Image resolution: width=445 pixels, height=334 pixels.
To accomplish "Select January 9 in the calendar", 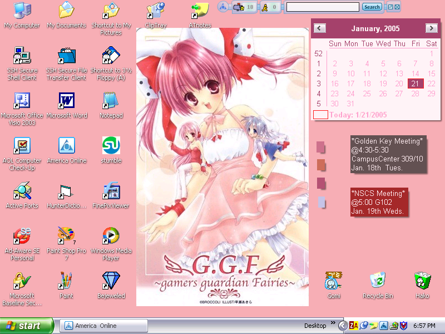I will [335, 73].
